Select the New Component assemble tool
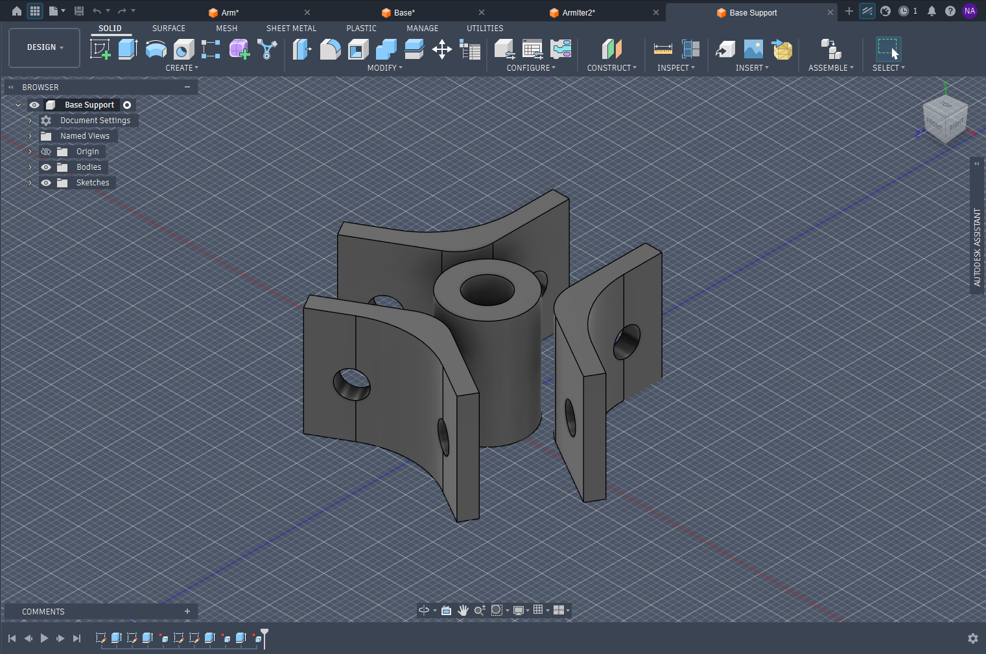Screen dimensions: 986x654 coord(831,49)
